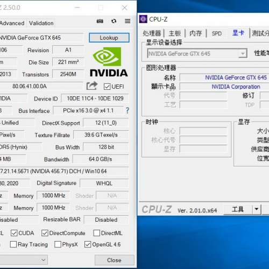The width and height of the screenshot is (269, 269).
Task: Click the Close button in GPU-Z
Action: point(114,260)
